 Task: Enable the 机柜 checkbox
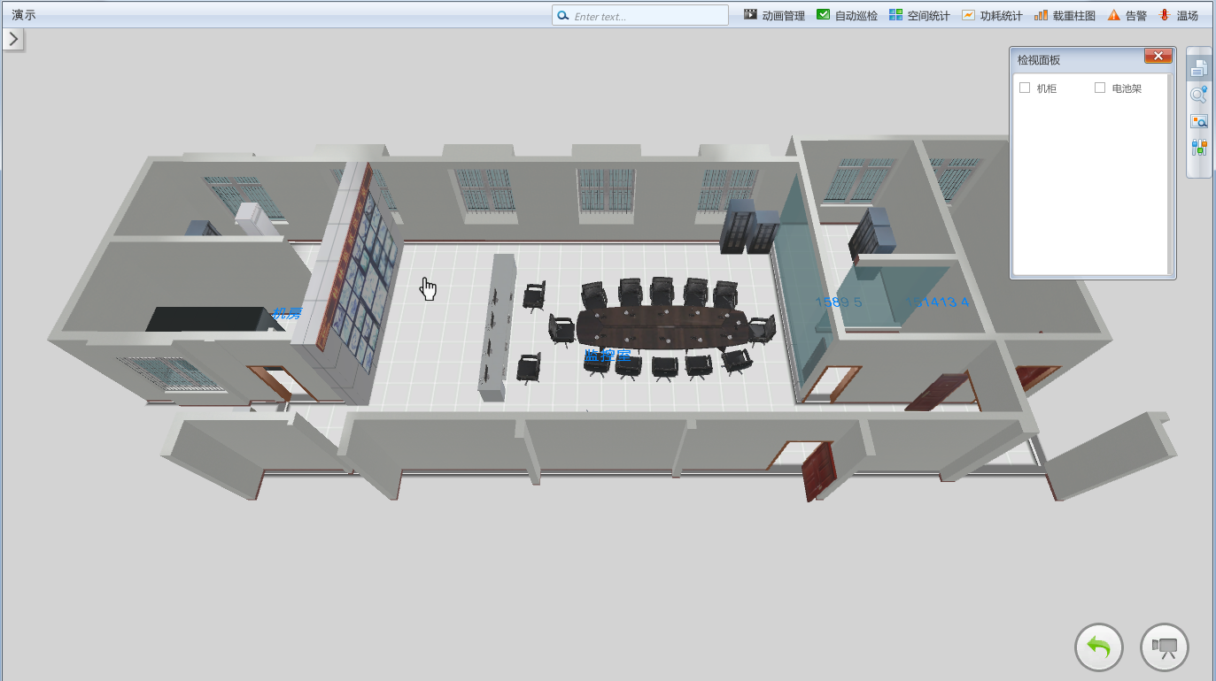1025,88
